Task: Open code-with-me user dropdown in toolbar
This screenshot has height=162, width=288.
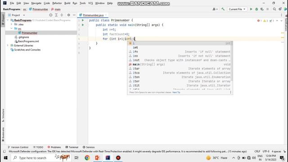Action: pos(215,9)
